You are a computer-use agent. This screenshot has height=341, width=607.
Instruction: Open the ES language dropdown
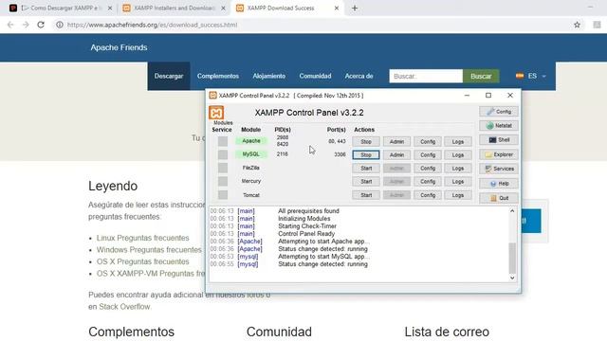531,76
